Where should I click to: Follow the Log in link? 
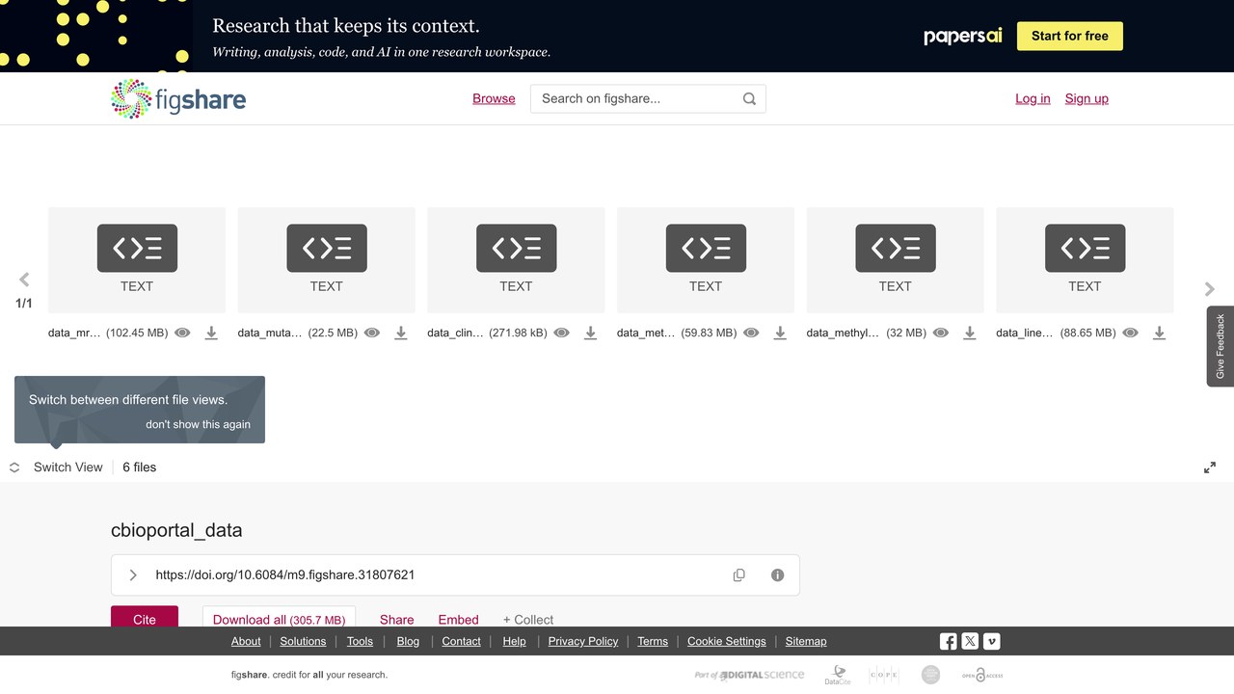(x=1033, y=98)
